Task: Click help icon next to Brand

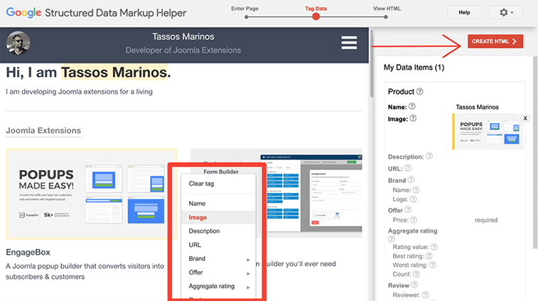Action: tap(411, 180)
